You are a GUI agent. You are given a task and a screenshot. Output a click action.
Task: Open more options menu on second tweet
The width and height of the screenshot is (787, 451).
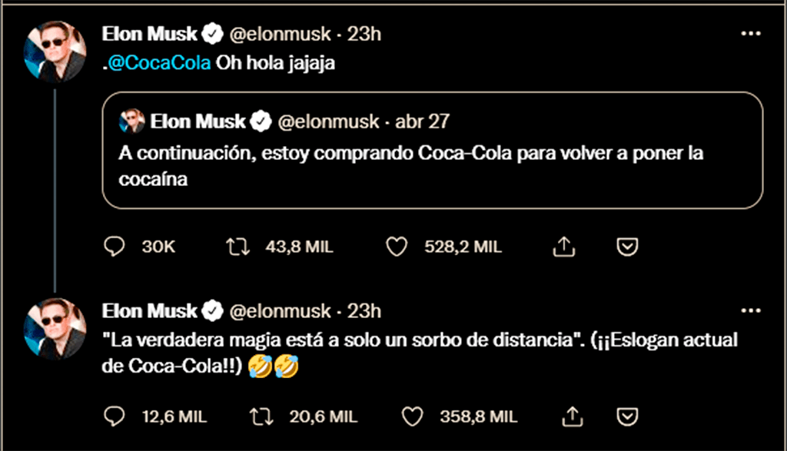coord(750,311)
